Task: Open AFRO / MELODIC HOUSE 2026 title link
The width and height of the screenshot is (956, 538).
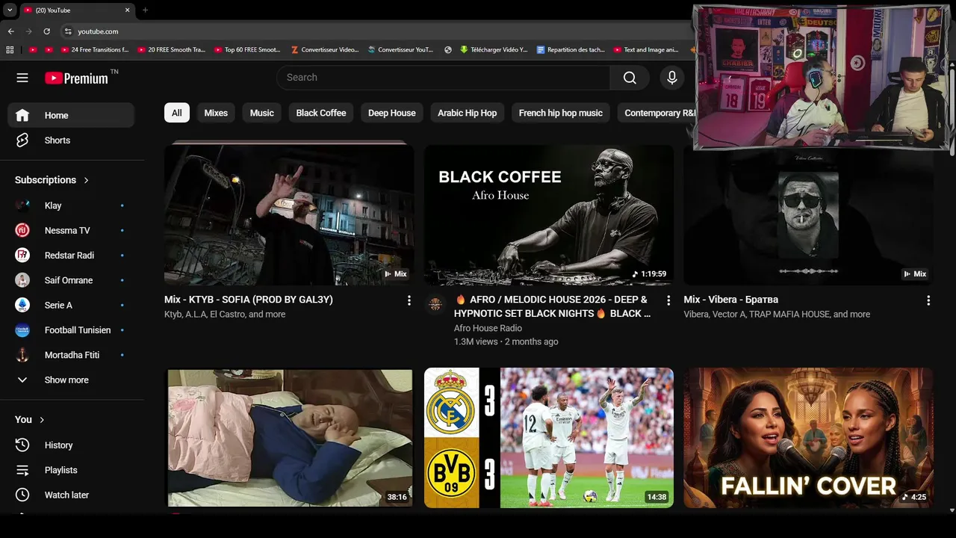Action: (x=552, y=306)
